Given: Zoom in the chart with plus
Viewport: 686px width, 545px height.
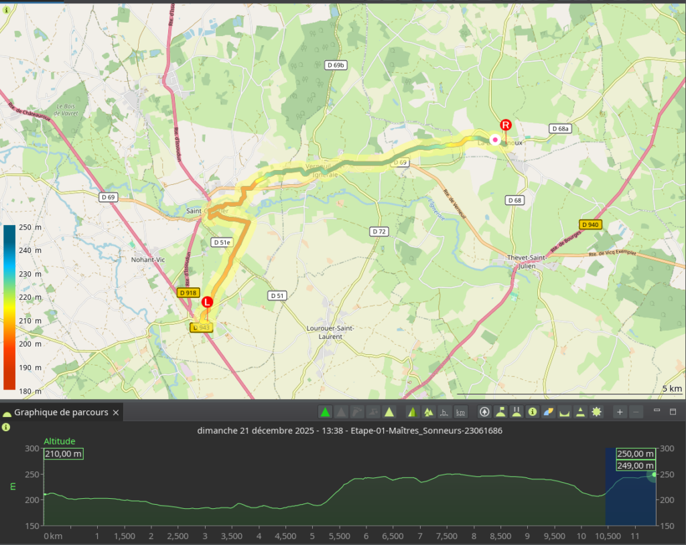Looking at the screenshot, I should pyautogui.click(x=620, y=412).
